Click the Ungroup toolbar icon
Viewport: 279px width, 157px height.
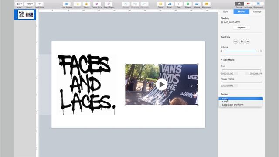tap(135, 4)
